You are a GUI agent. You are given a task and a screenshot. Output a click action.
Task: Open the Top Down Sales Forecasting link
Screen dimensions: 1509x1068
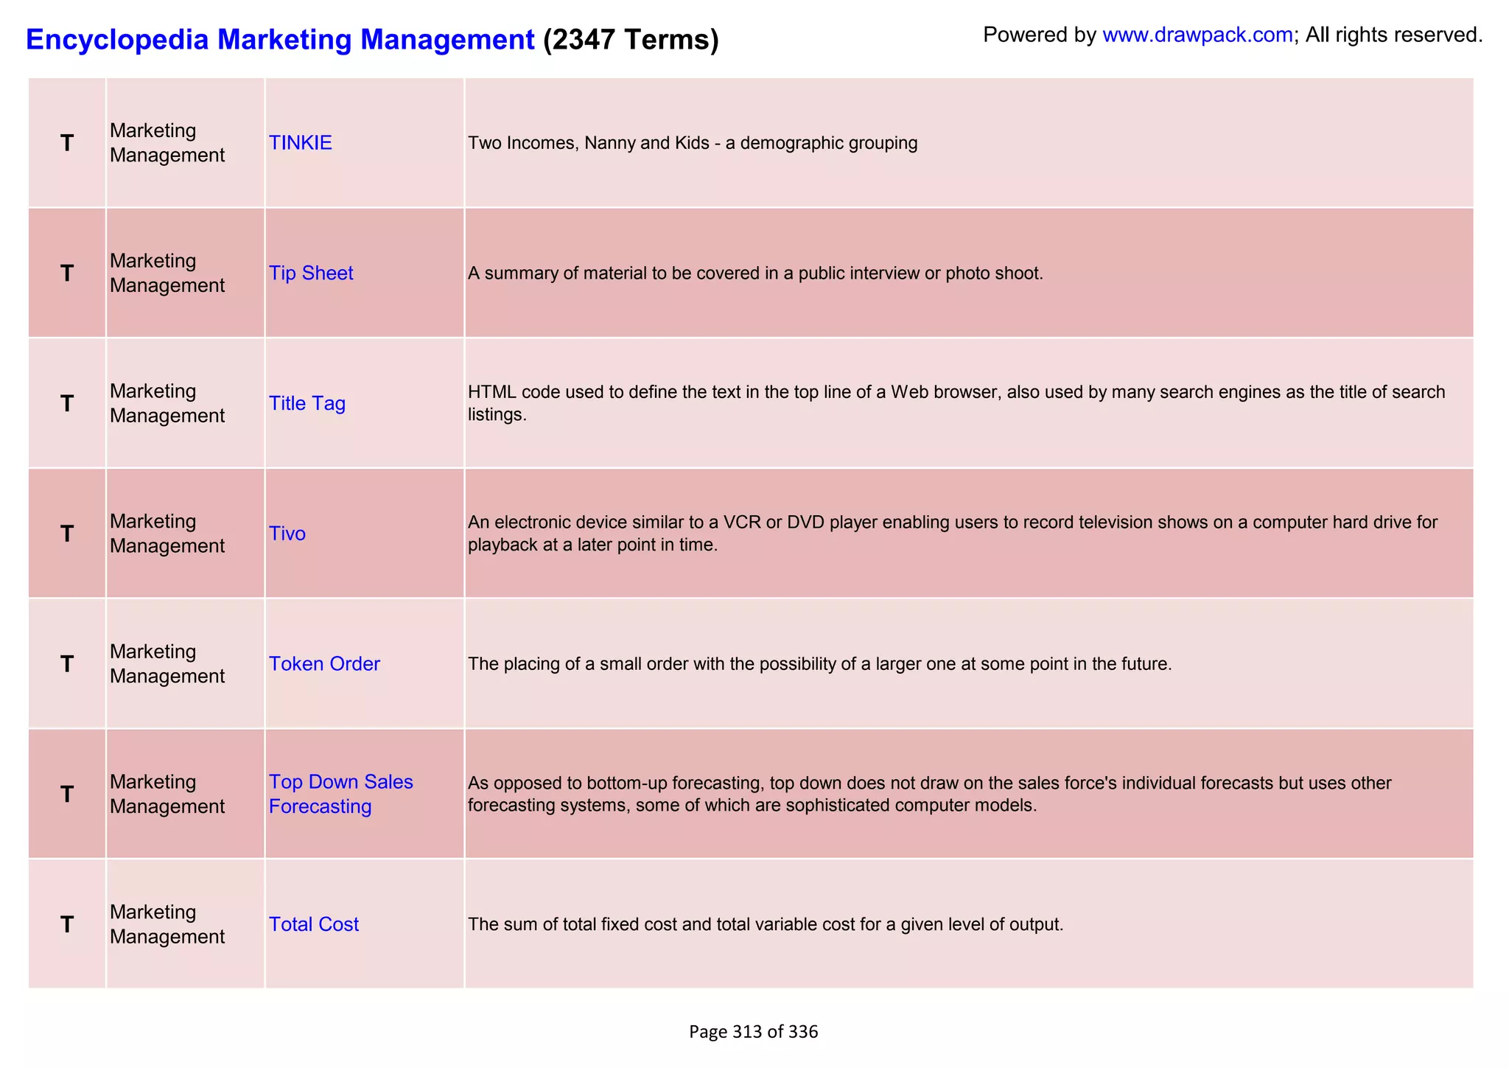click(x=340, y=794)
